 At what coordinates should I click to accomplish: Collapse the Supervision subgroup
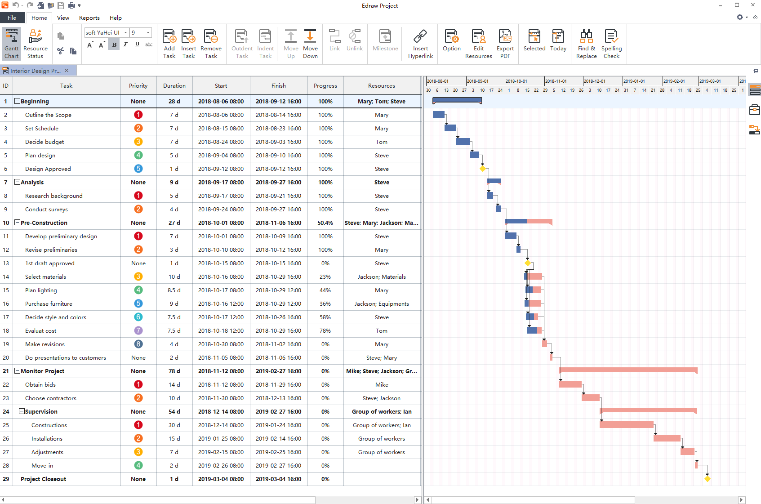click(x=22, y=411)
